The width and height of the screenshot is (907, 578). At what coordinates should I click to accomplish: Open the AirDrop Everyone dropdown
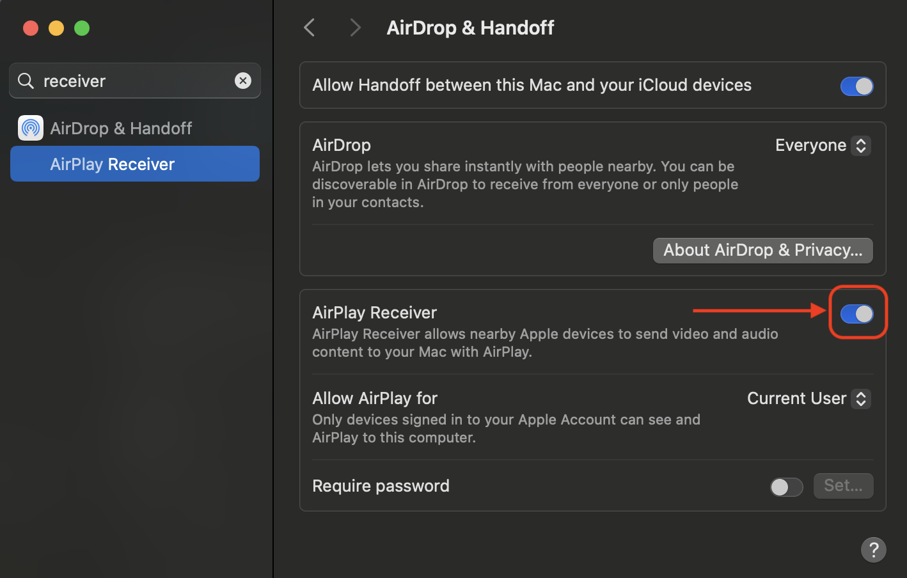822,145
